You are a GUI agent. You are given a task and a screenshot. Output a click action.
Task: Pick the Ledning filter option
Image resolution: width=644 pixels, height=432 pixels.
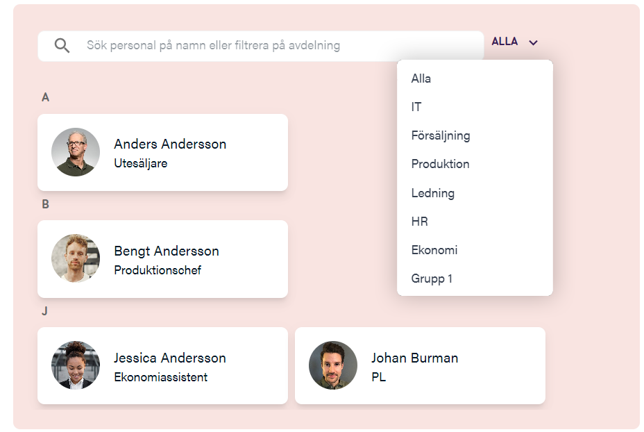pos(432,193)
